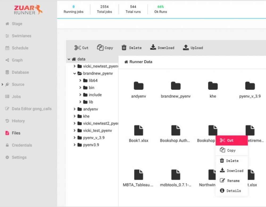Open Zuar Runner Settings

pos(19,157)
